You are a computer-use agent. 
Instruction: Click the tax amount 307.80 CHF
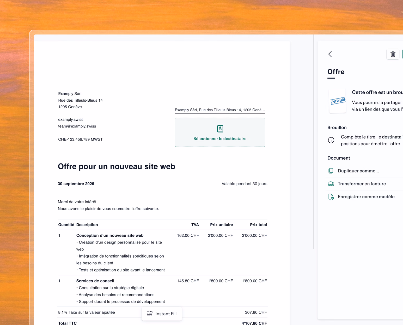[256, 312]
